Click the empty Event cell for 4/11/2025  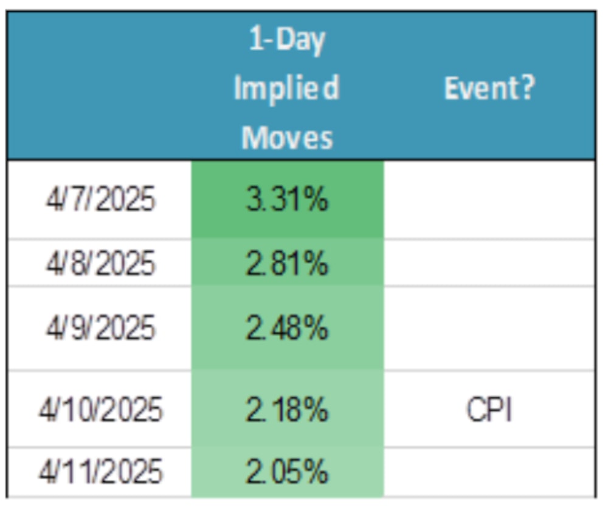[489, 472]
